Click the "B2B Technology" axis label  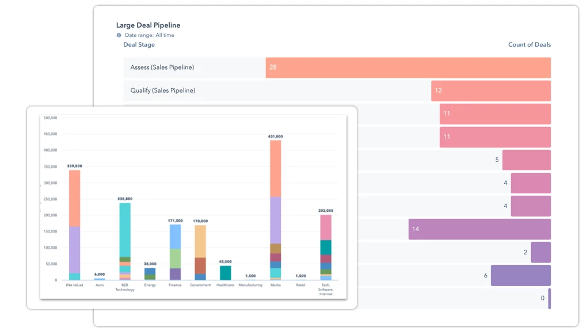(x=125, y=288)
